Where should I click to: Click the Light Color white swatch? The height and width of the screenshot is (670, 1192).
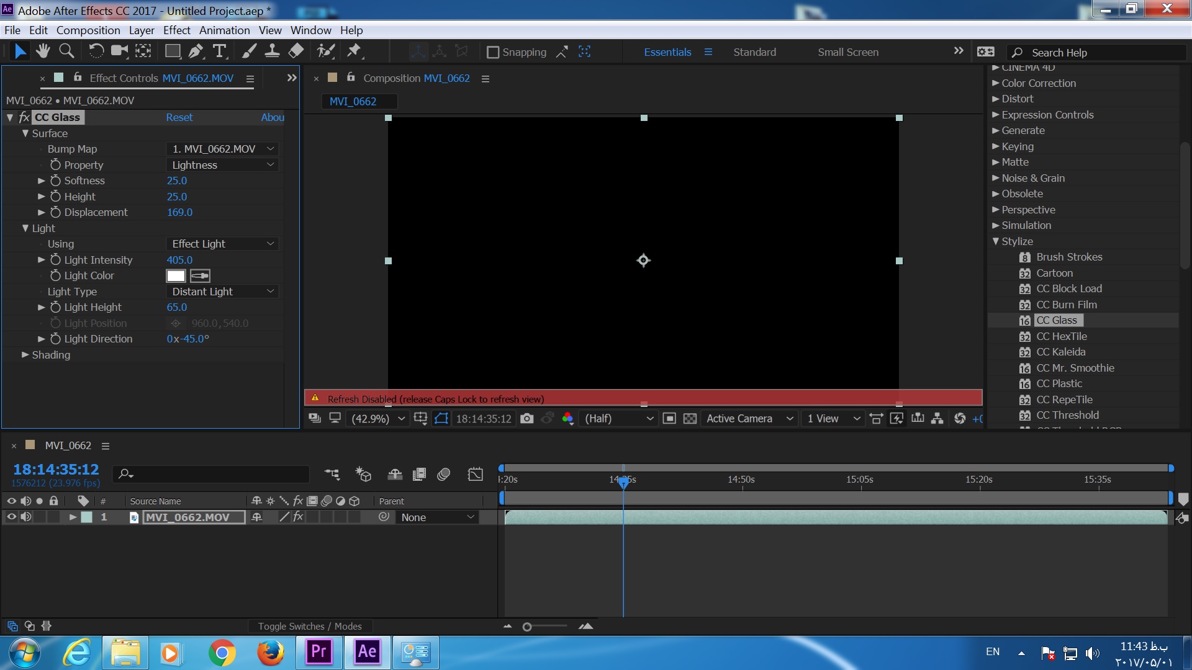pos(176,275)
